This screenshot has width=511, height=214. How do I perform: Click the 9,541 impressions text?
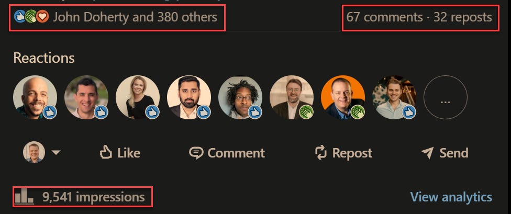click(x=94, y=197)
